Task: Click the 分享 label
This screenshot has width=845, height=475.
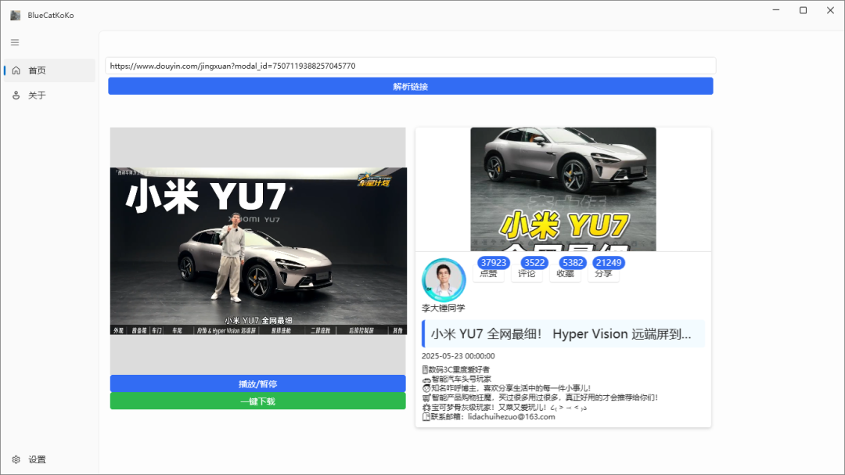Action: (603, 274)
